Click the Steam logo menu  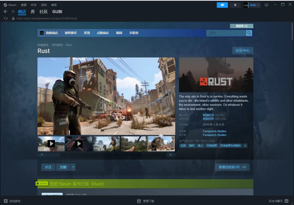[x=10, y=5]
